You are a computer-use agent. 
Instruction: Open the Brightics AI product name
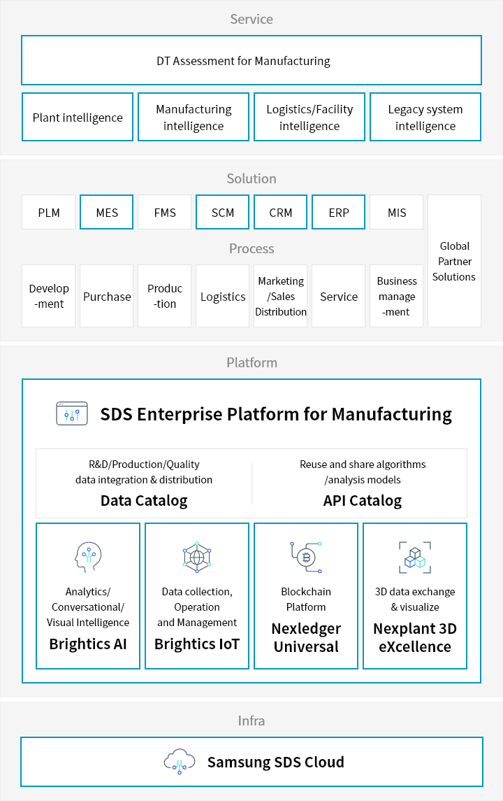[88, 644]
